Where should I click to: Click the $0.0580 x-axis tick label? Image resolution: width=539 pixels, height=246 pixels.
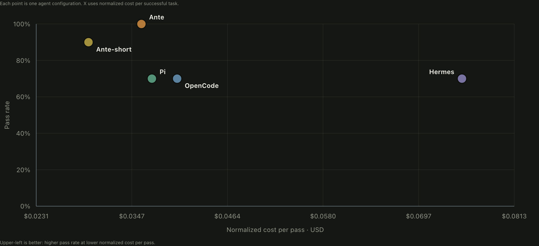pyautogui.click(x=323, y=216)
